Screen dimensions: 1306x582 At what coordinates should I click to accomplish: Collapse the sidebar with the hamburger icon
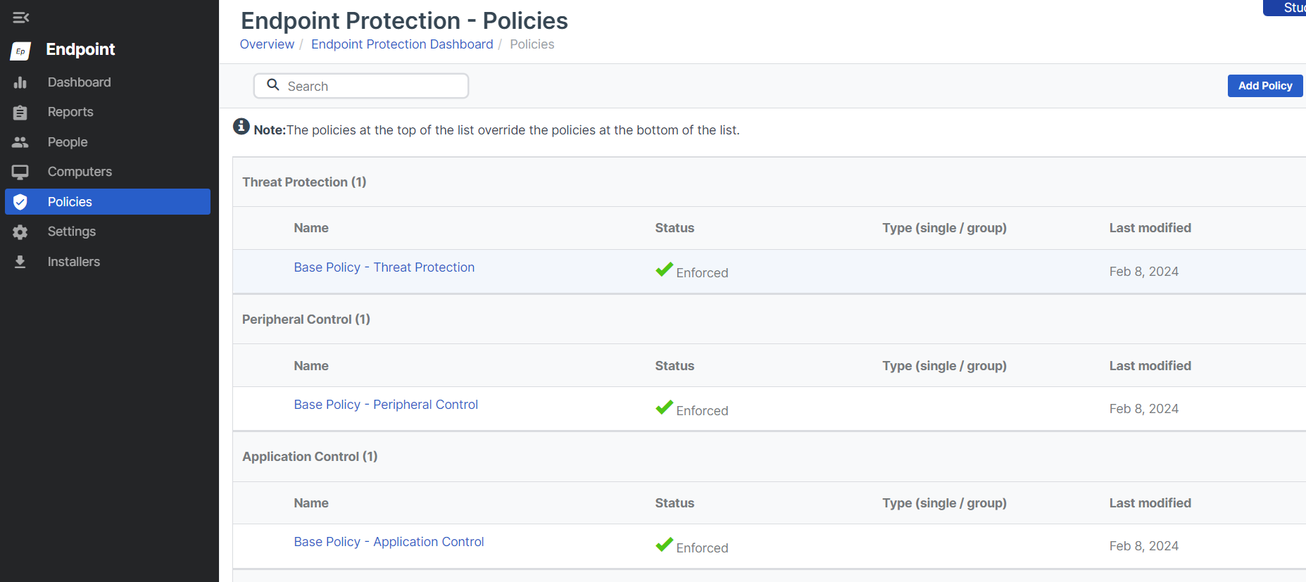[x=20, y=18]
